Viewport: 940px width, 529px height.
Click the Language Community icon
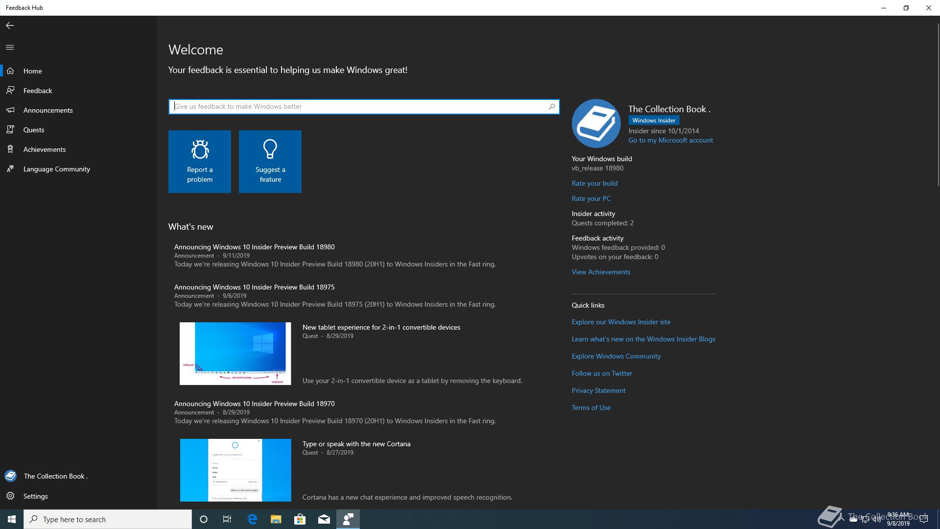tap(10, 168)
